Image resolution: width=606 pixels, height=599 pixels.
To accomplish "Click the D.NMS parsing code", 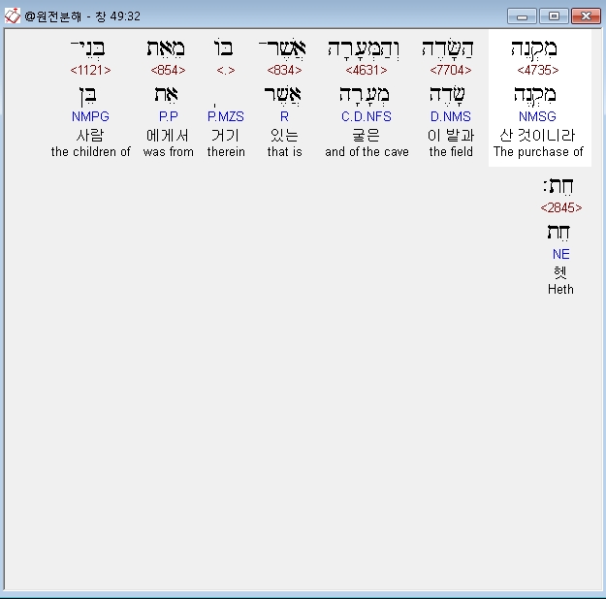I will 451,116.
